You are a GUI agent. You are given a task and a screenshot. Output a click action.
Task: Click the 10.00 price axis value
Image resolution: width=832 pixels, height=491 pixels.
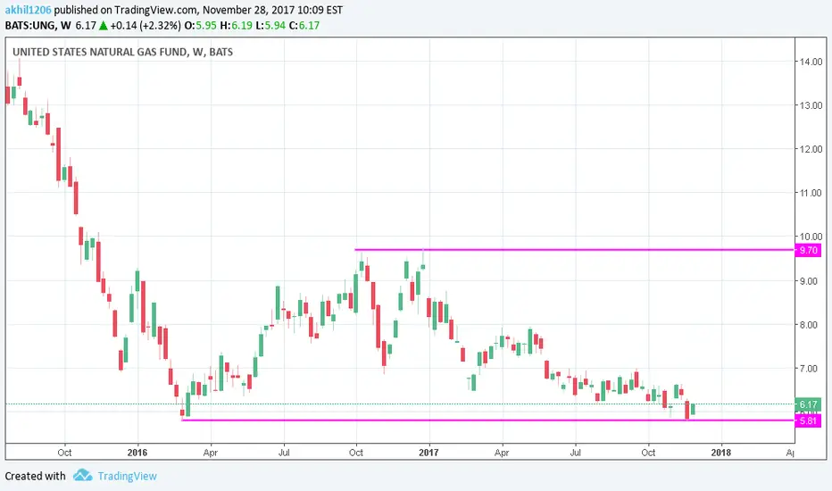pos(811,237)
